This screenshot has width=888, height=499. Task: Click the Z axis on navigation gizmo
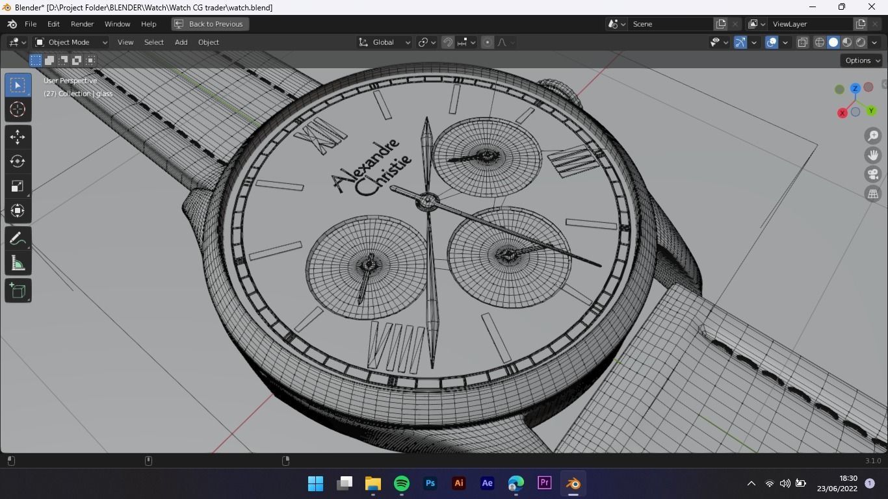coord(855,88)
